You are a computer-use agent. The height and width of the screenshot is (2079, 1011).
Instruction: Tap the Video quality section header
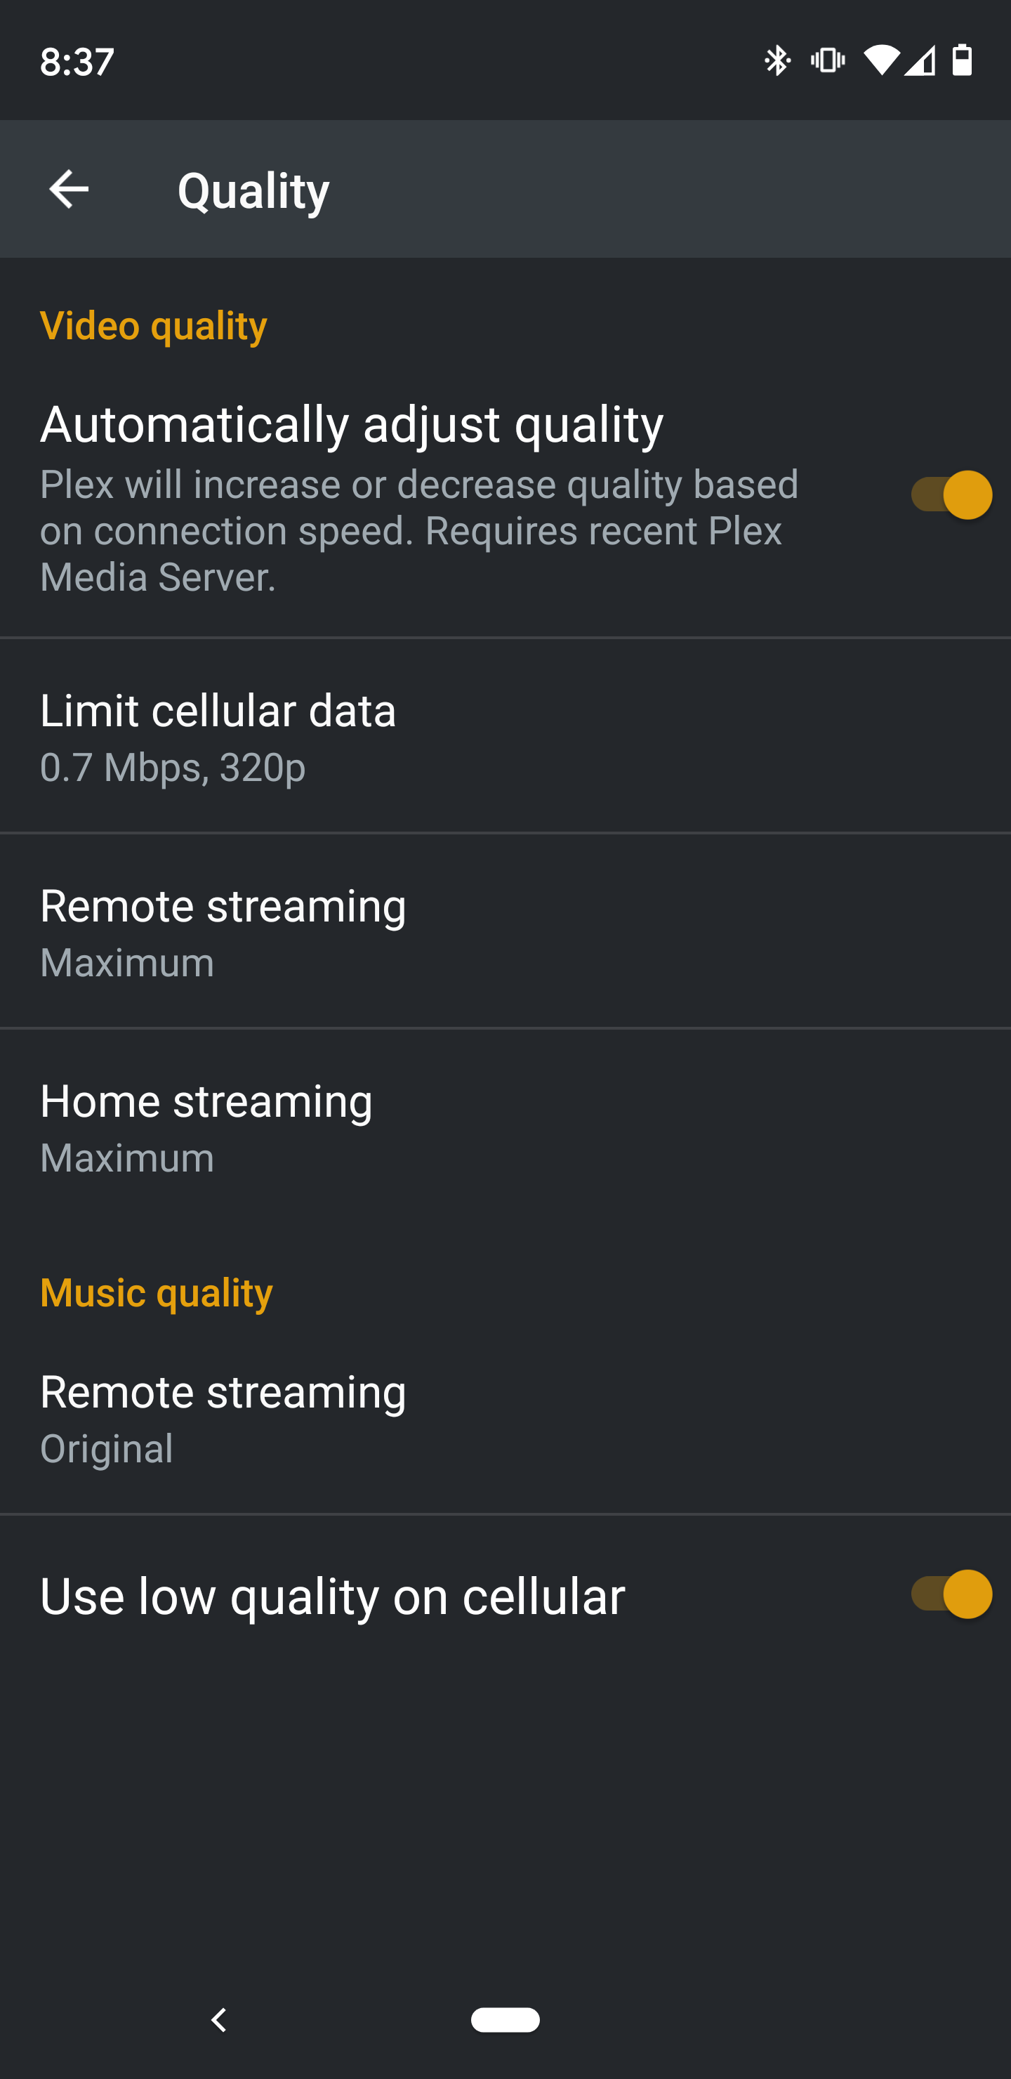pyautogui.click(x=153, y=325)
